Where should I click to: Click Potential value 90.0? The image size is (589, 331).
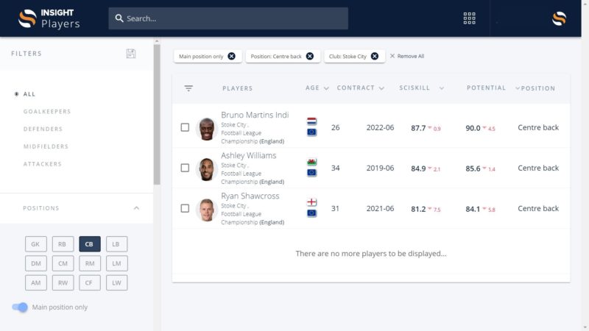click(473, 128)
